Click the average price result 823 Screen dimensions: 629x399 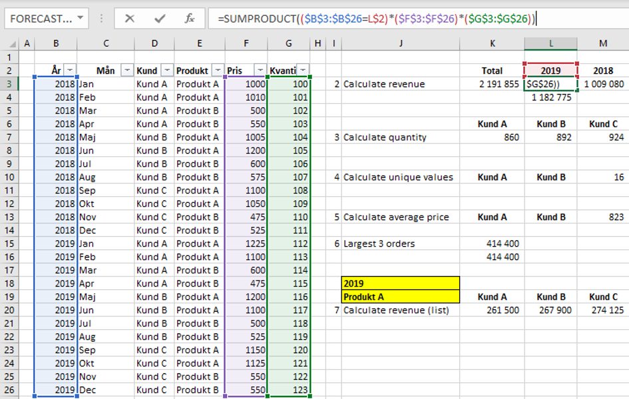pos(616,217)
